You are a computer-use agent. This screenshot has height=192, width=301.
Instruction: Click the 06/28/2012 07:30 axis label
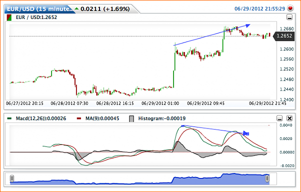(69, 103)
